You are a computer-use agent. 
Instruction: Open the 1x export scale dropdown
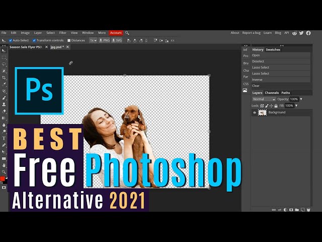click(x=93, y=40)
